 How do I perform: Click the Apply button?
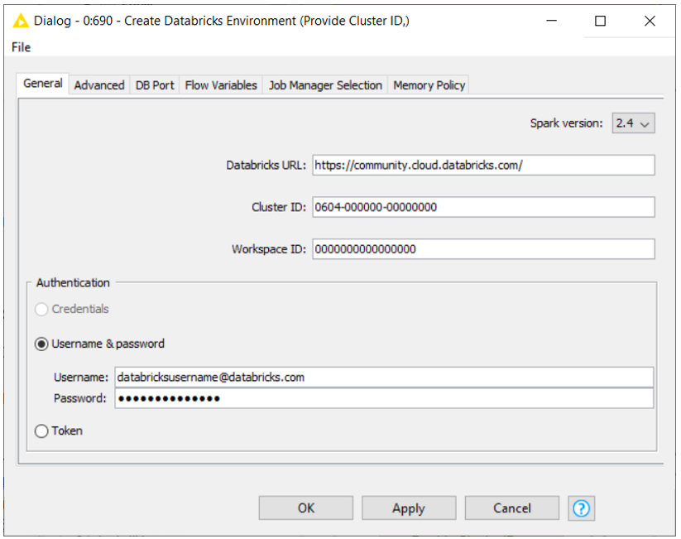coord(409,508)
